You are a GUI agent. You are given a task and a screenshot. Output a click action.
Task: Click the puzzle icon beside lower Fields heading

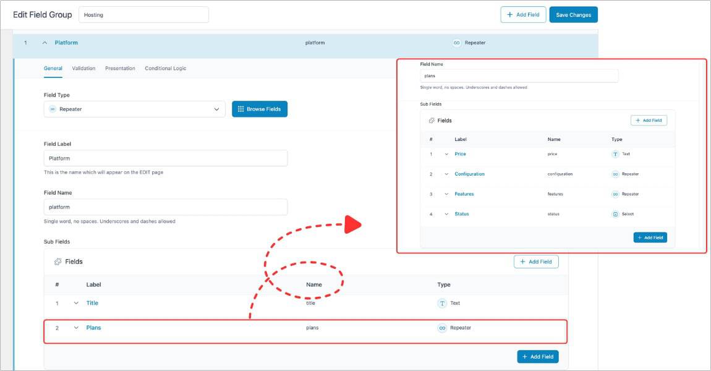[x=57, y=262]
